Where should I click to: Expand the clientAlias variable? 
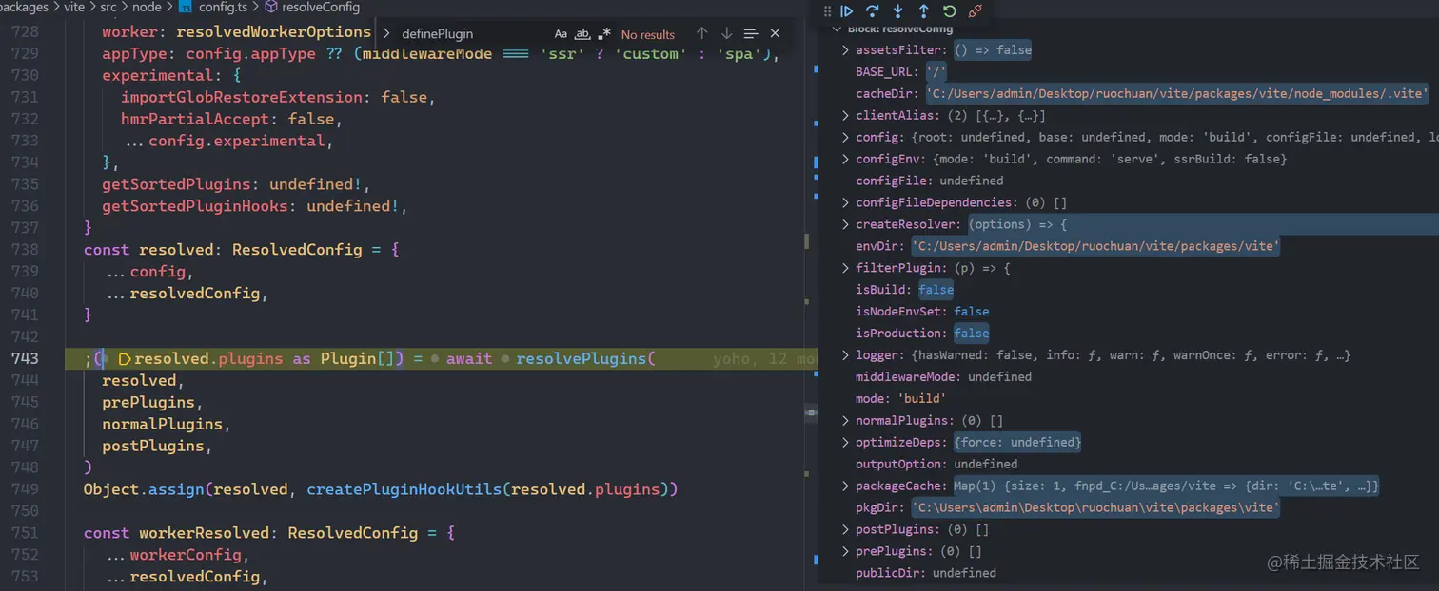(x=845, y=116)
